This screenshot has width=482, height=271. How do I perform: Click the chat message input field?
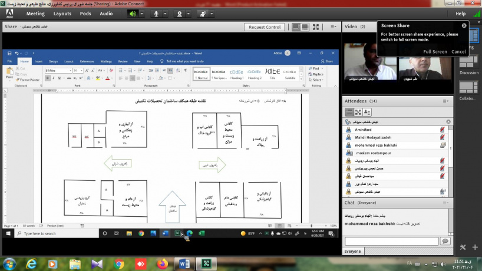tap(391, 242)
